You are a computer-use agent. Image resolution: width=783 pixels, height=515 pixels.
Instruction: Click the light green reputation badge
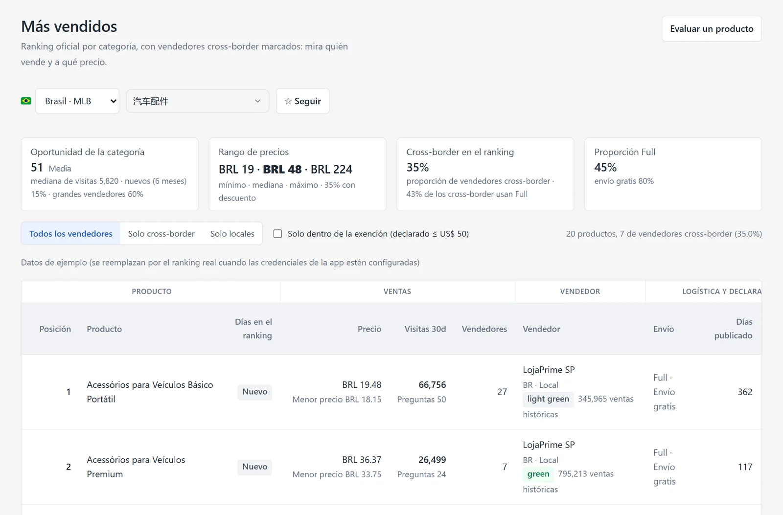tap(548, 399)
